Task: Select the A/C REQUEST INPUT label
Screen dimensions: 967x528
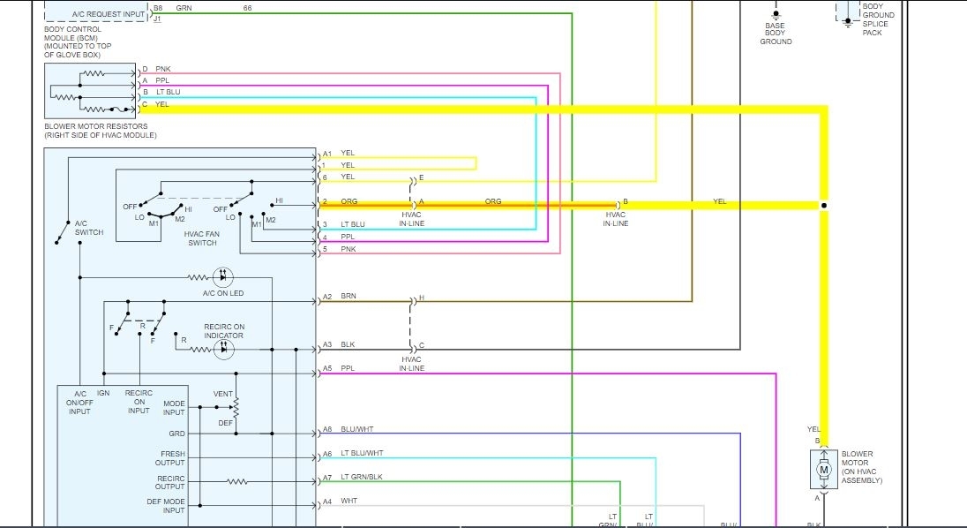Action: 108,13
